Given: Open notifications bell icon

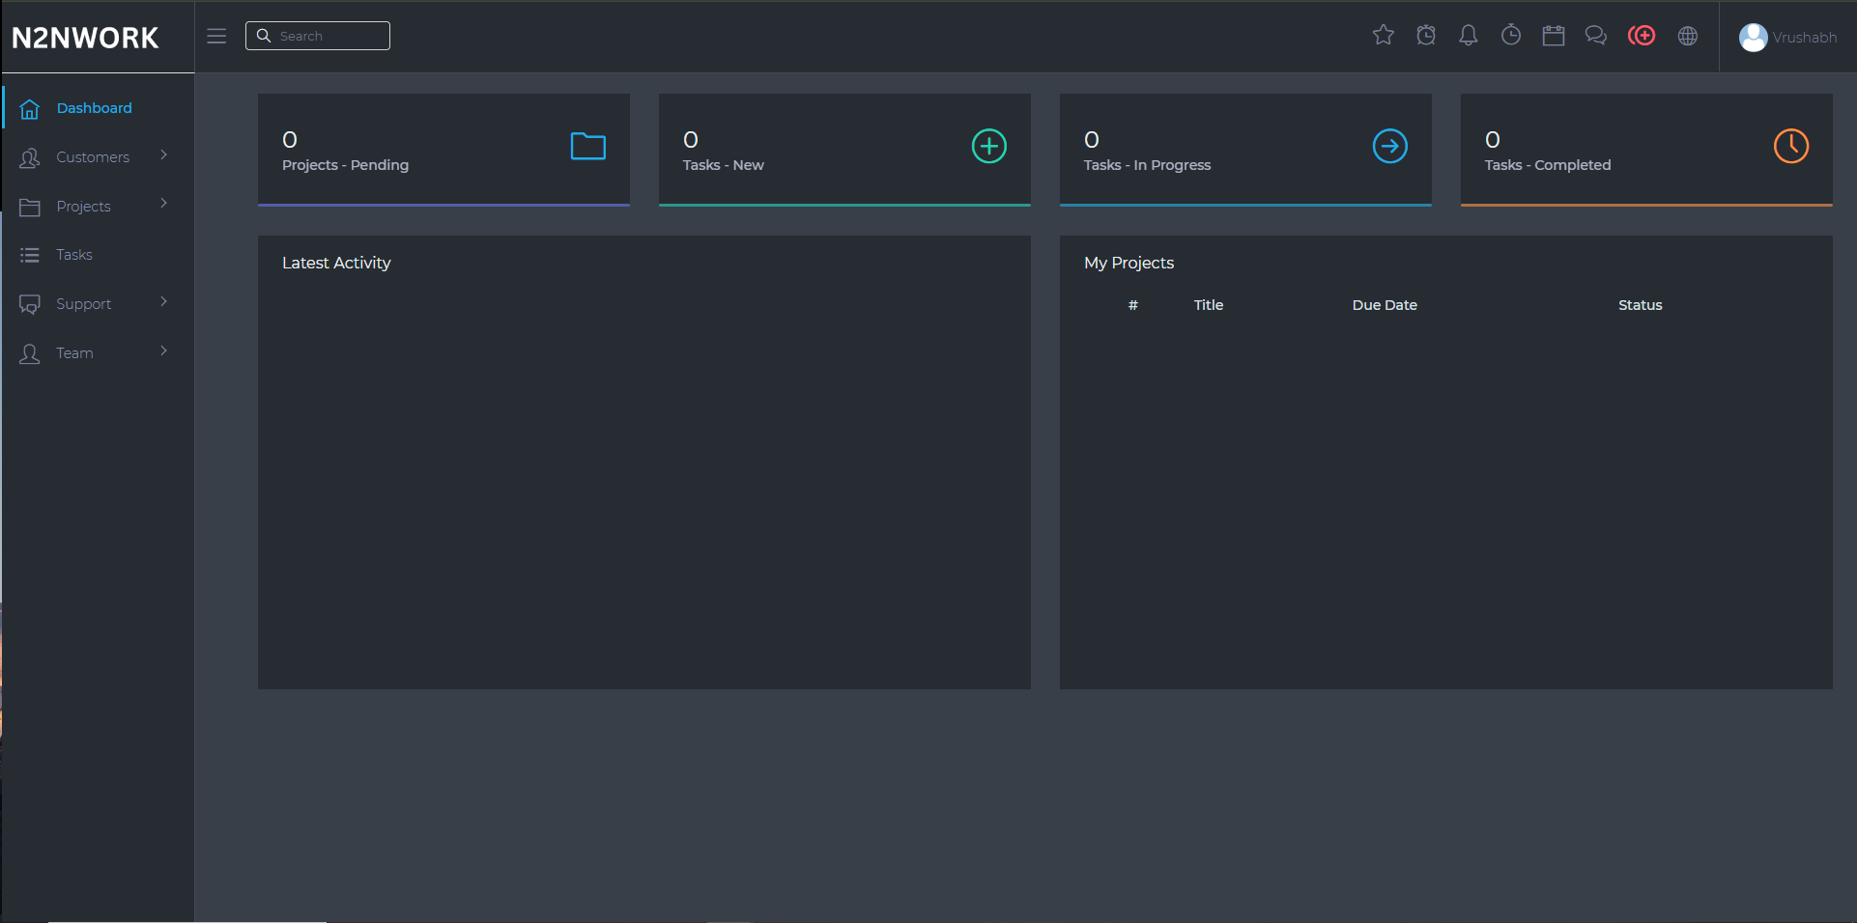Looking at the screenshot, I should click(x=1468, y=36).
